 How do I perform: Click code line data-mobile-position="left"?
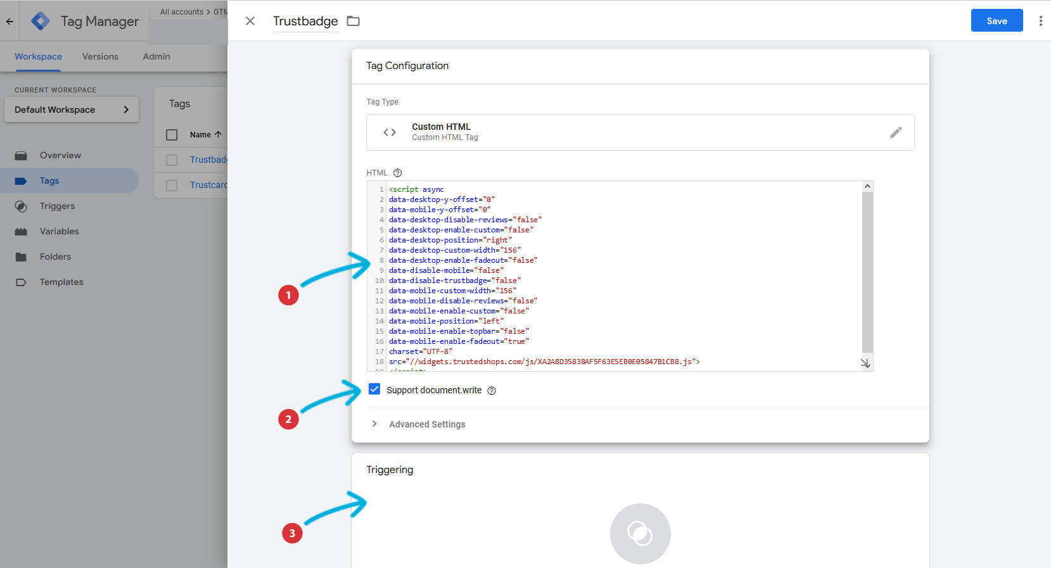[446, 321]
